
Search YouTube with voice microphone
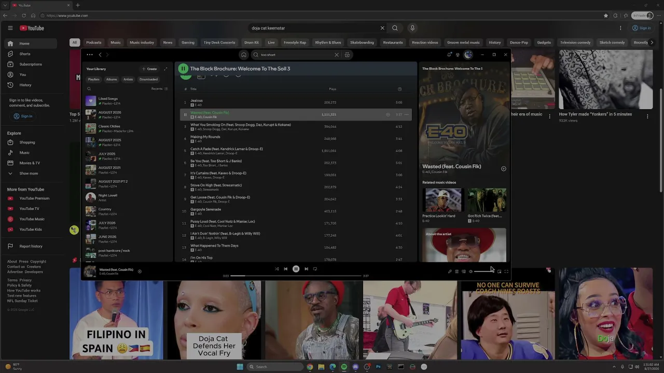pos(412,28)
